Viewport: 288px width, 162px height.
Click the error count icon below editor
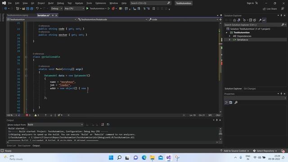point(27,115)
